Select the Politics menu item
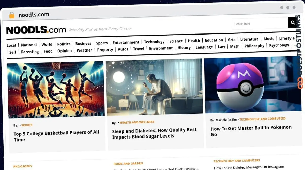 click(64, 44)
